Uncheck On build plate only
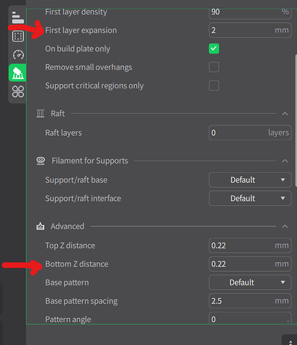 pyautogui.click(x=214, y=48)
